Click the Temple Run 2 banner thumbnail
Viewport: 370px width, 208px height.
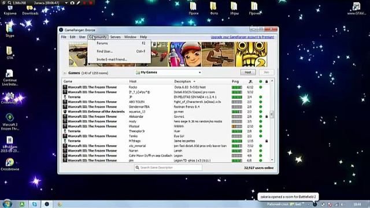tap(250, 54)
